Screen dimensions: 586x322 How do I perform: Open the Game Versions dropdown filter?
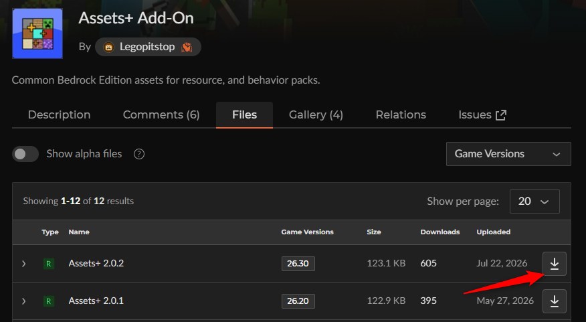508,154
